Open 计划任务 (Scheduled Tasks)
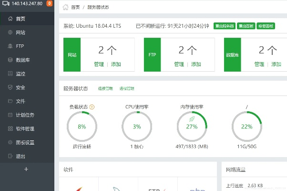This screenshot has width=287, height=191. point(25,115)
